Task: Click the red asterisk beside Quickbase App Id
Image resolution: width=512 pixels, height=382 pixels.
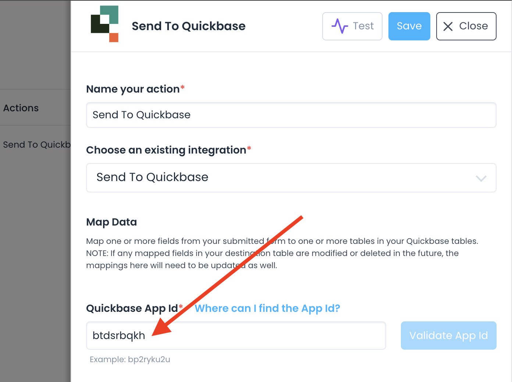Action: (x=181, y=306)
